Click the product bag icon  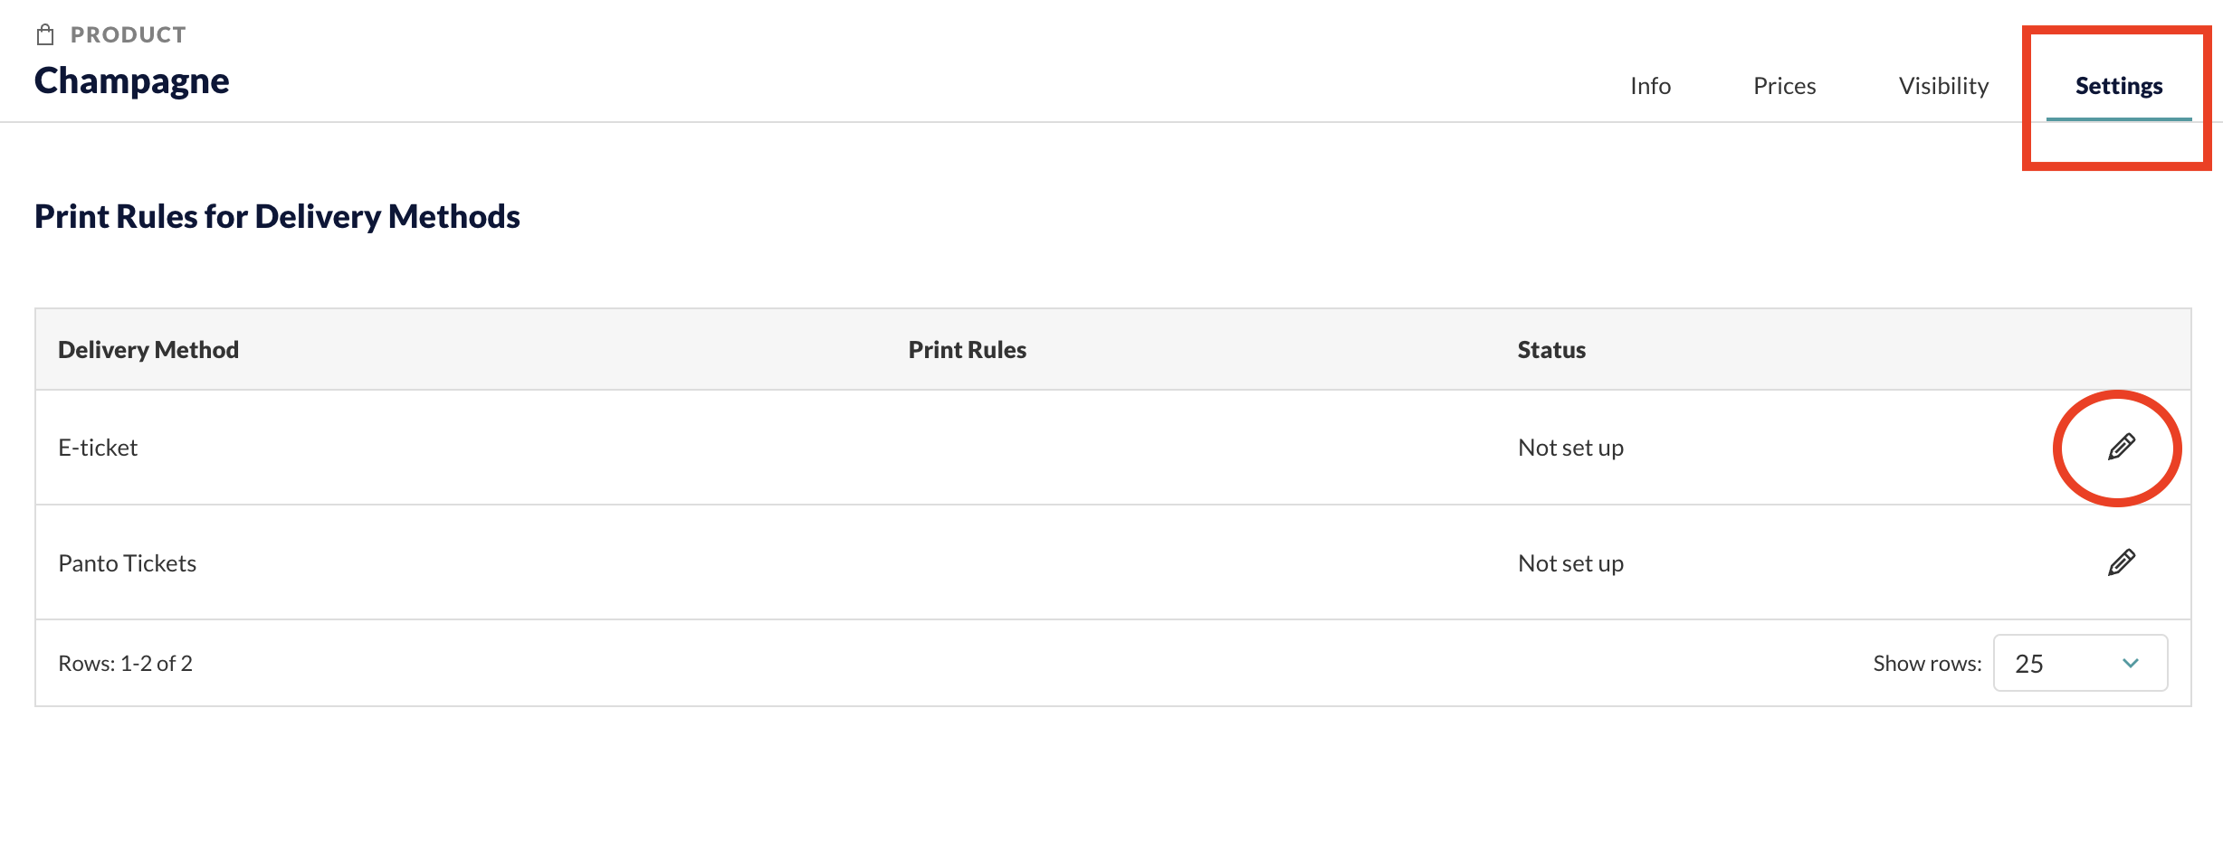[45, 34]
